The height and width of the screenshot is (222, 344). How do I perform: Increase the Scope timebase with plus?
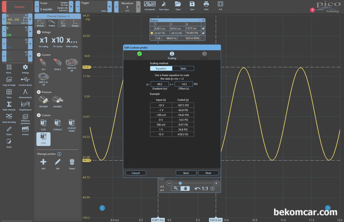point(71,7)
